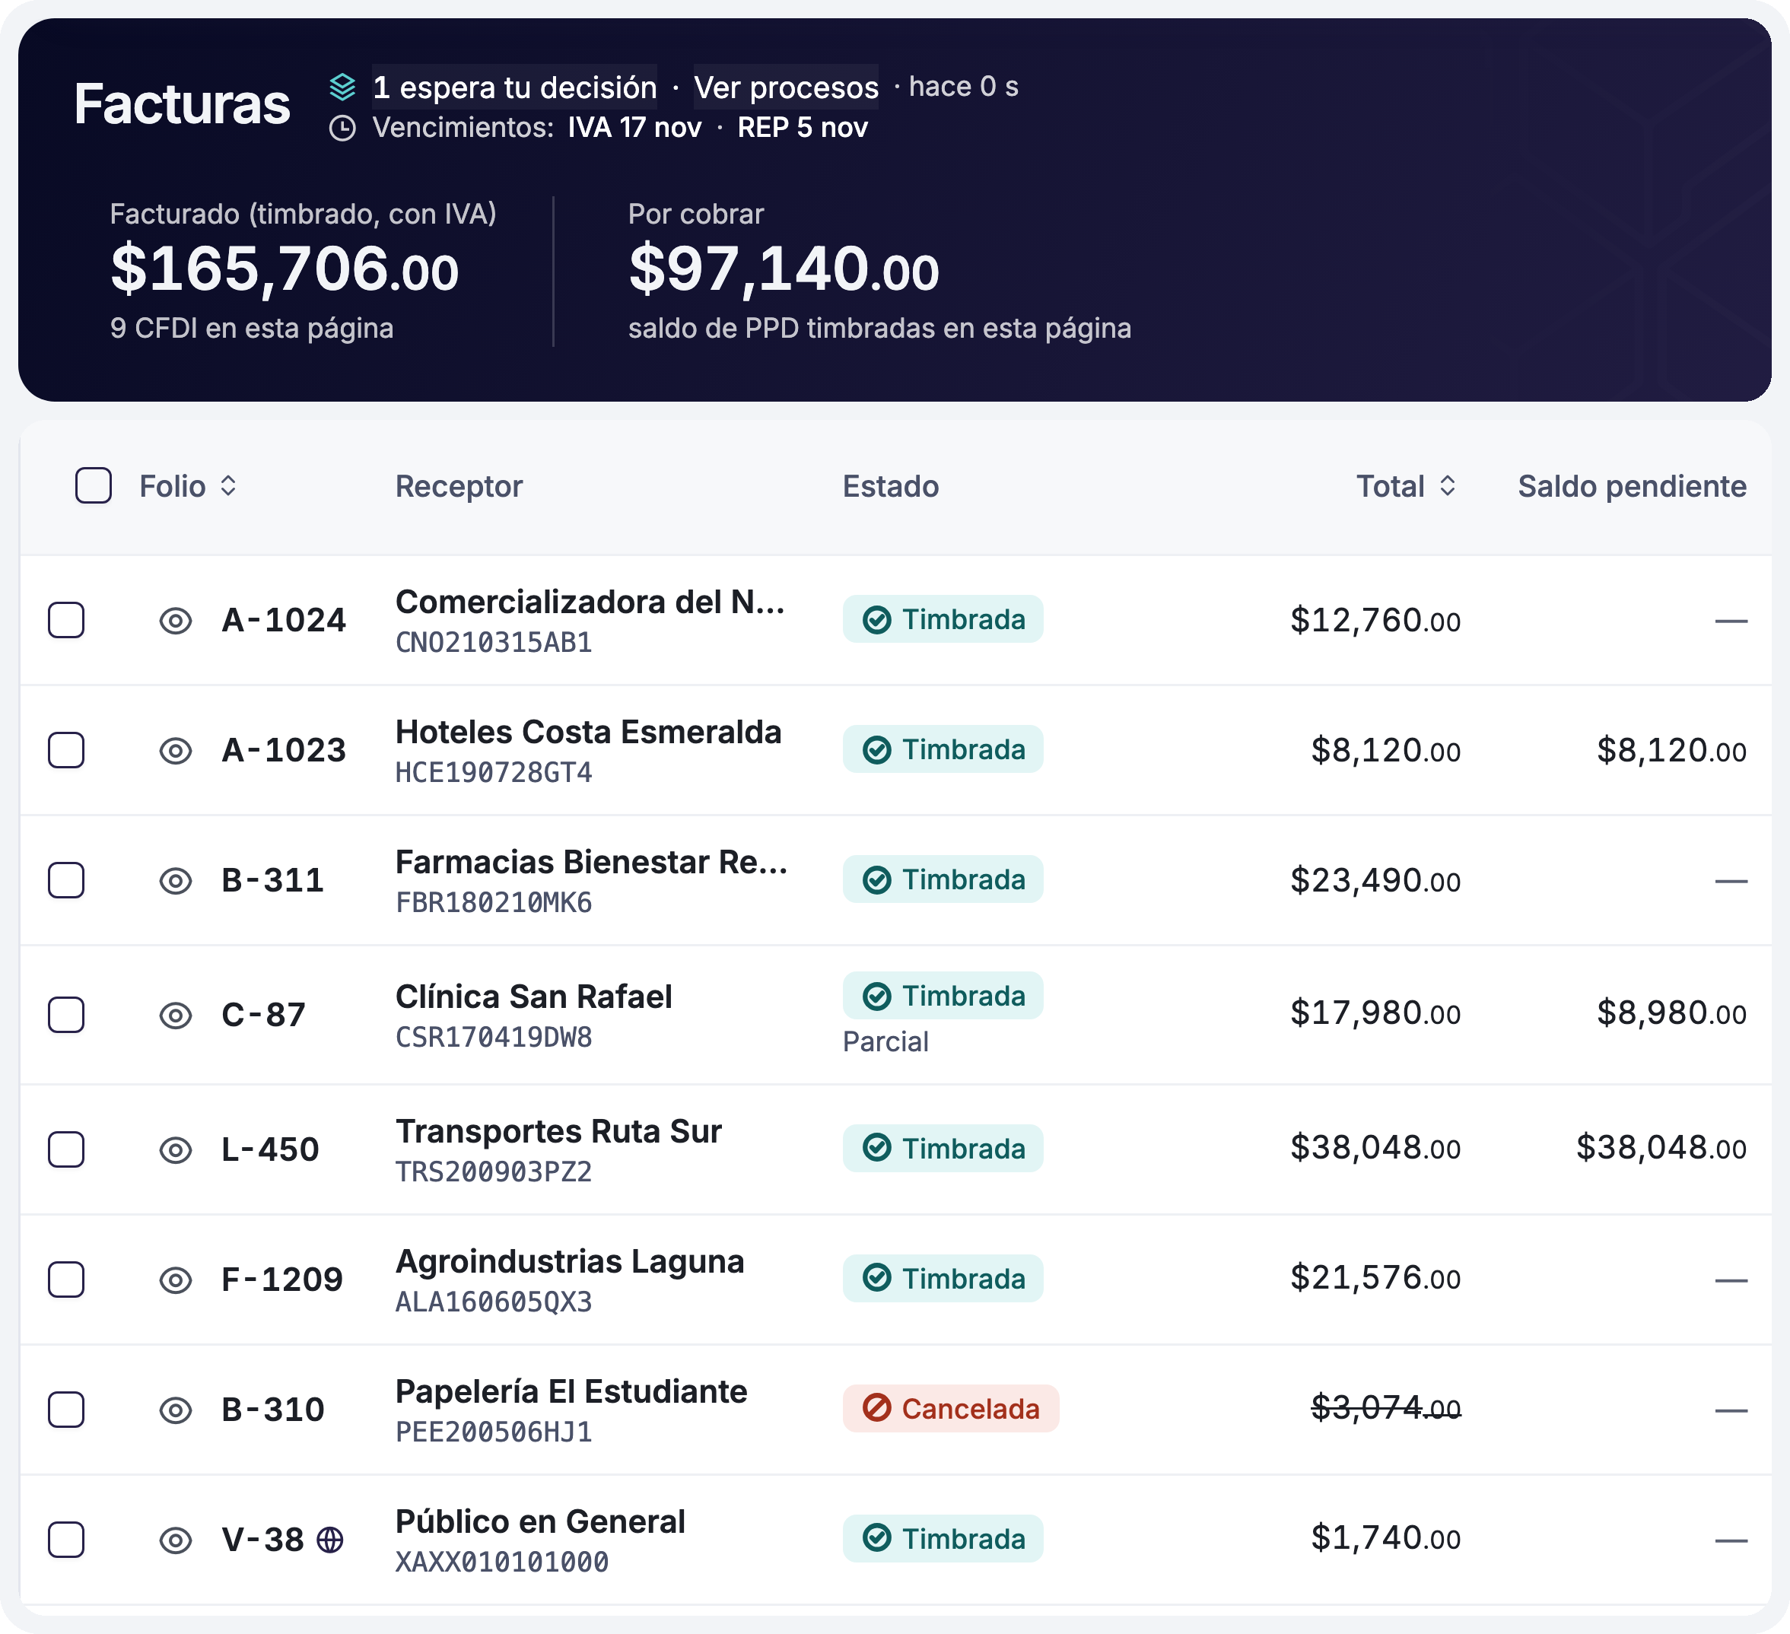Select the checkbox for Público en General
1790x1634 pixels.
tap(67, 1540)
